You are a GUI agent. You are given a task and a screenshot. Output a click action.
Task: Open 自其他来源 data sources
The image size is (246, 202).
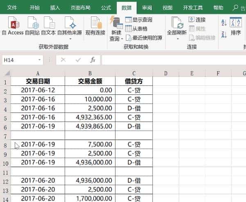tap(70, 28)
